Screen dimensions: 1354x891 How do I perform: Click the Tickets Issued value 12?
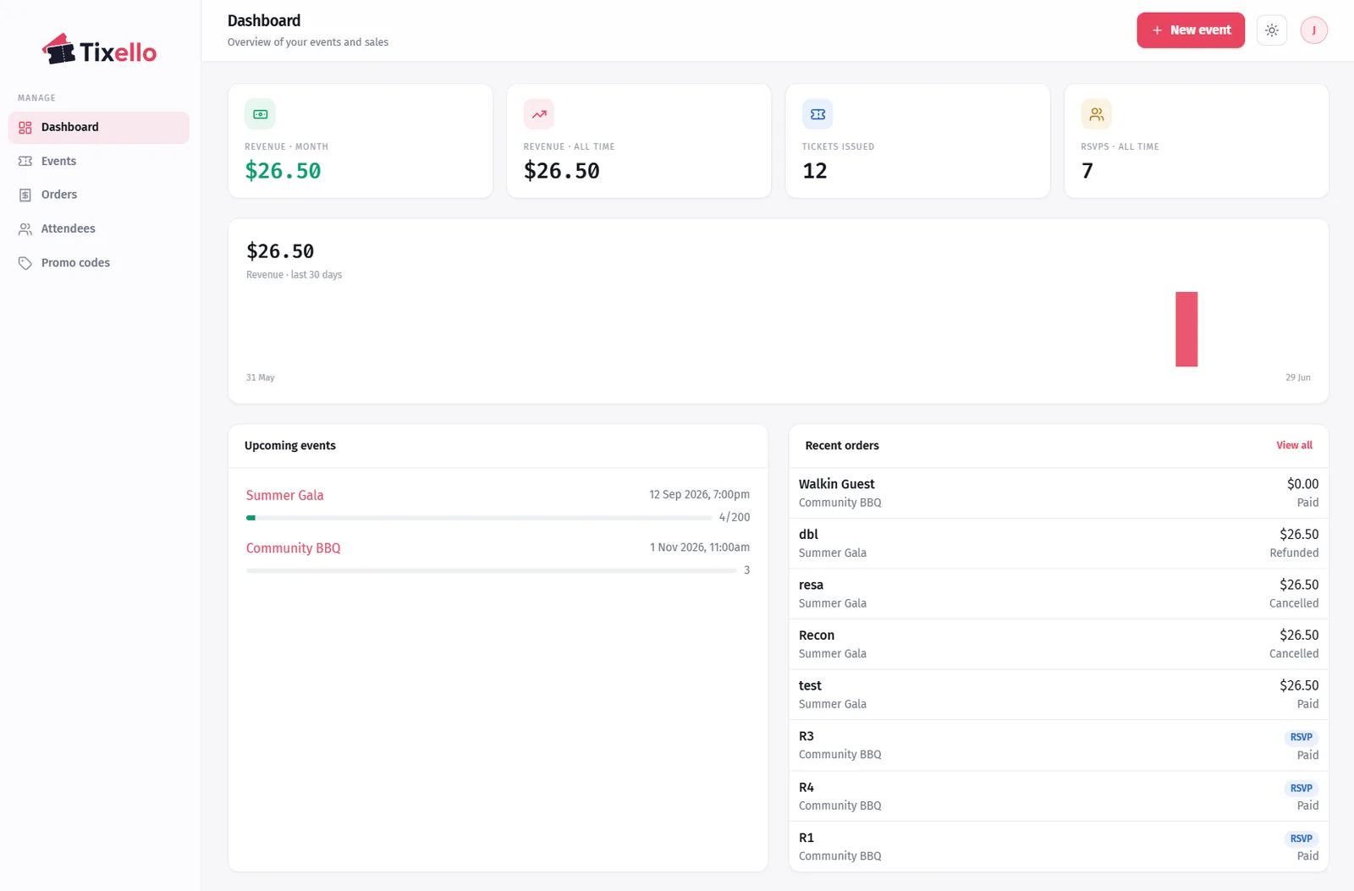click(815, 171)
